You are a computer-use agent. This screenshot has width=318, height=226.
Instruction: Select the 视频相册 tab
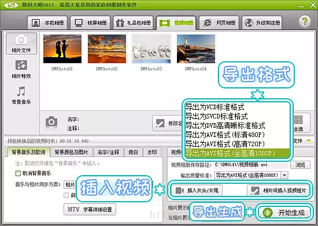point(176,23)
